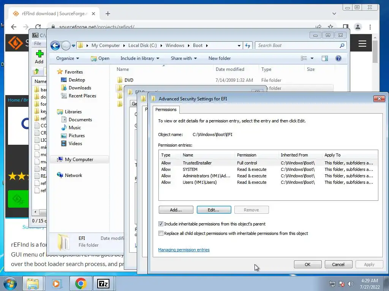Click 7-Zip up folder arrow icon
The height and width of the screenshot is (291, 389).
click(x=36, y=72)
